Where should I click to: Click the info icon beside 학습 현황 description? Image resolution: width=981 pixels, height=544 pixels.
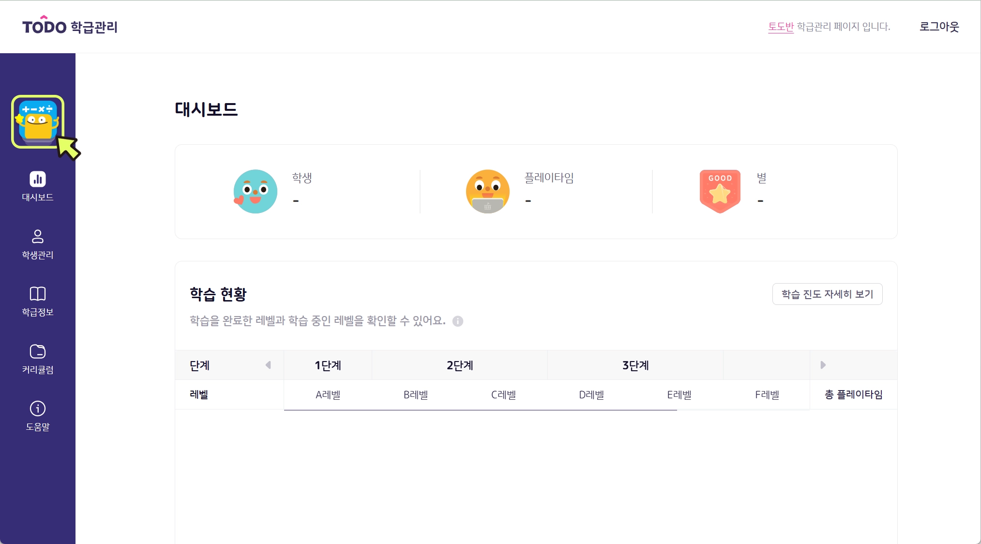457,321
